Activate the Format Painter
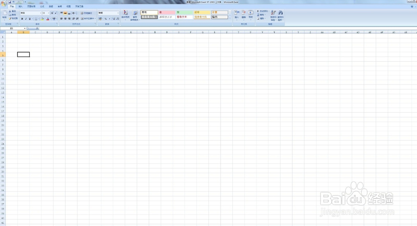 coord(13,18)
